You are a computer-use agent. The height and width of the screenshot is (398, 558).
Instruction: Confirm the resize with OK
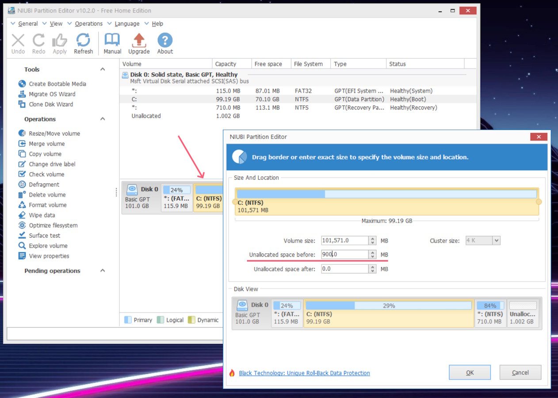click(470, 372)
